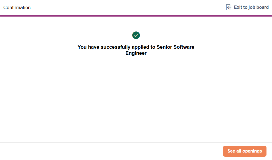Click the word See on orange button
This screenshot has width=272, height=160.
tap(231, 151)
